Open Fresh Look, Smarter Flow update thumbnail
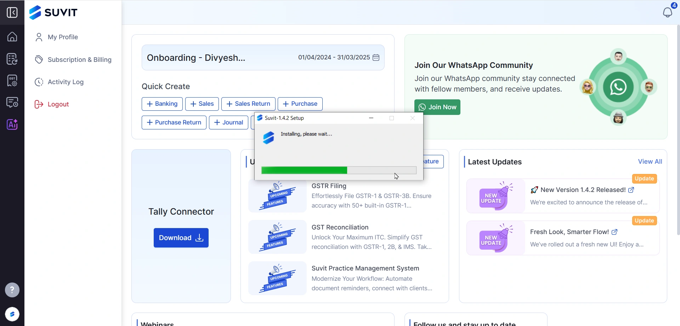This screenshot has width=680, height=326. pyautogui.click(x=496, y=238)
